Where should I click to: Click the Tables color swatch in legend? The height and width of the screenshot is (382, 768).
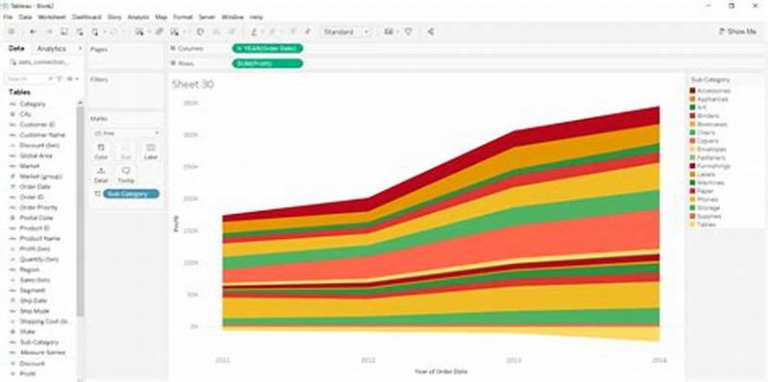[692, 225]
